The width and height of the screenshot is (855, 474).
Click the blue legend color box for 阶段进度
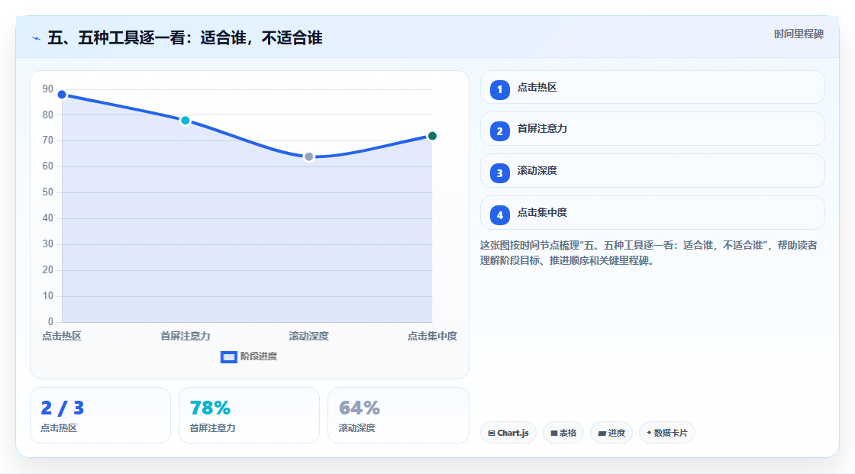228,357
